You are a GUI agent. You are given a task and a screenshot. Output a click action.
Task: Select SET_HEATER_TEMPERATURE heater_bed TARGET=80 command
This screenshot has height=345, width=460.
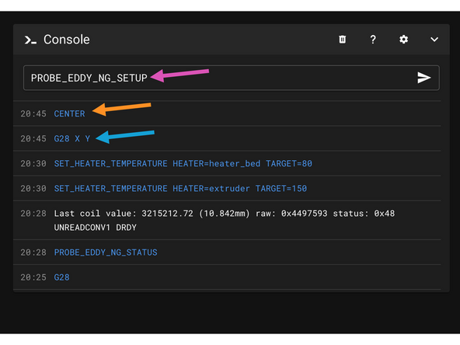click(183, 164)
